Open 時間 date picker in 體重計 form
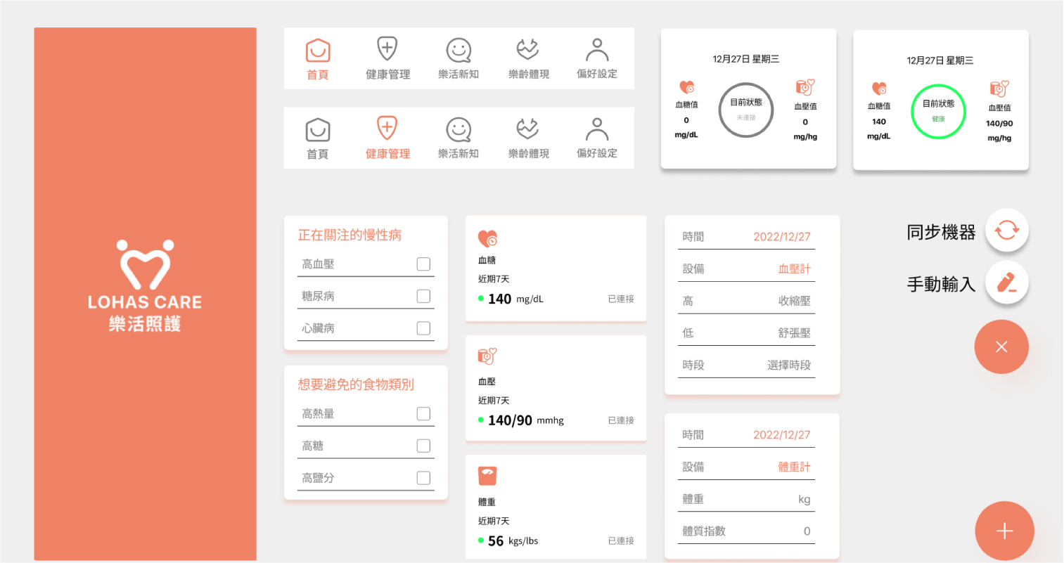Image resolution: width=1064 pixels, height=563 pixels. click(746, 435)
